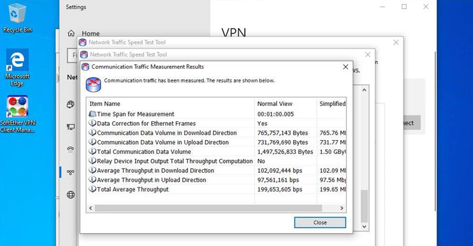
Task: Select the globe icon in Settings sidebar
Action: (71, 195)
